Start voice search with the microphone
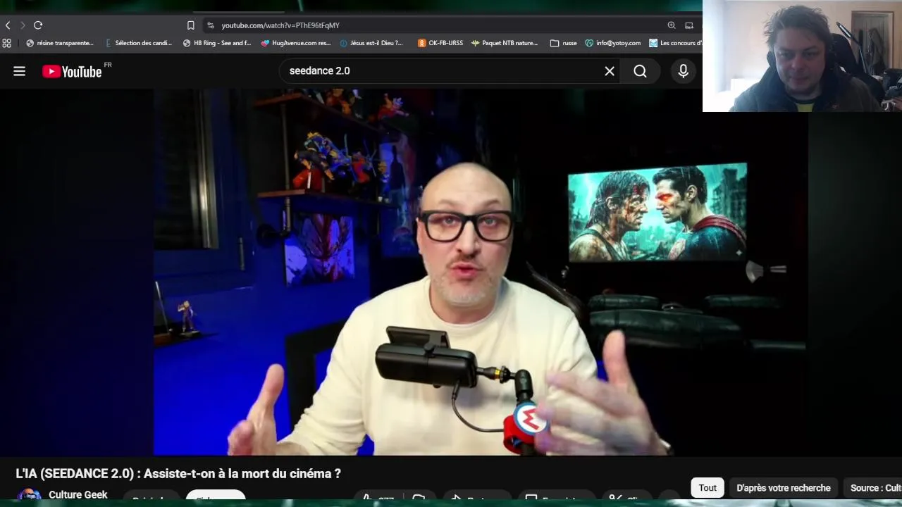 pyautogui.click(x=683, y=71)
